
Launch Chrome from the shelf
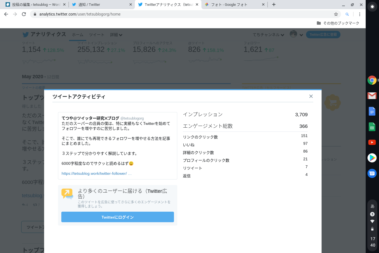(x=372, y=80)
